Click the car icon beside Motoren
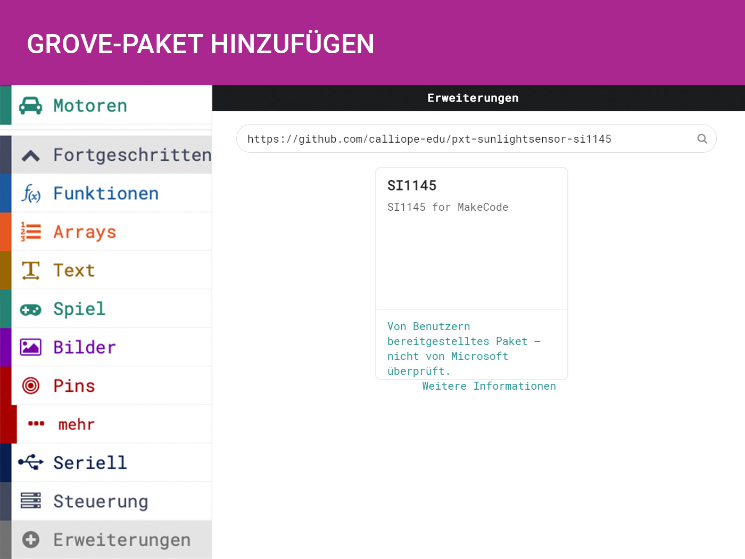Image resolution: width=745 pixels, height=559 pixels. click(x=30, y=106)
